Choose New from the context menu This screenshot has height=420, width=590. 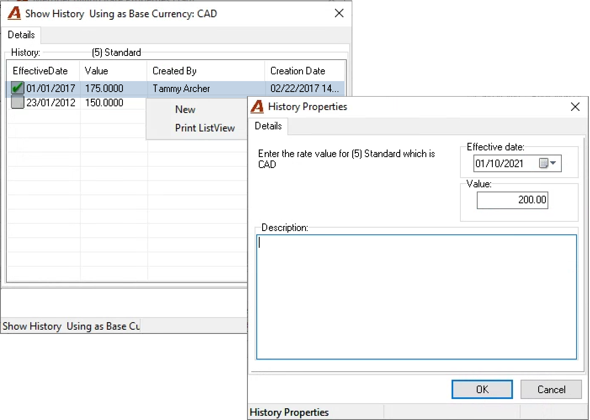[185, 110]
